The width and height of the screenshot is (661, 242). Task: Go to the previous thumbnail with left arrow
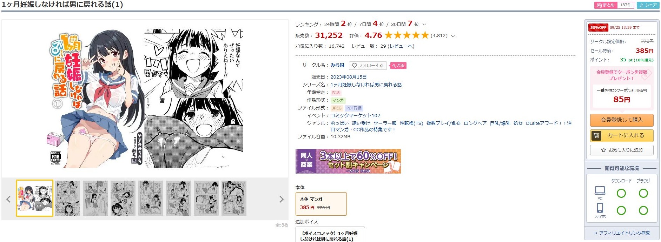pyautogui.click(x=8, y=199)
